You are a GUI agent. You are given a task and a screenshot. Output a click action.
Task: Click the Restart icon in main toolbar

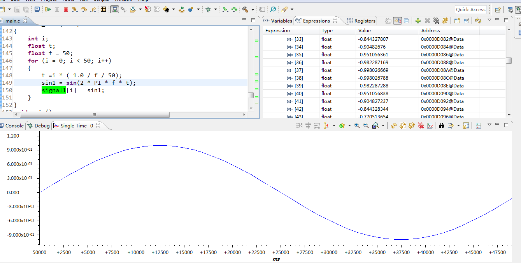pyautogui.click(x=182, y=9)
